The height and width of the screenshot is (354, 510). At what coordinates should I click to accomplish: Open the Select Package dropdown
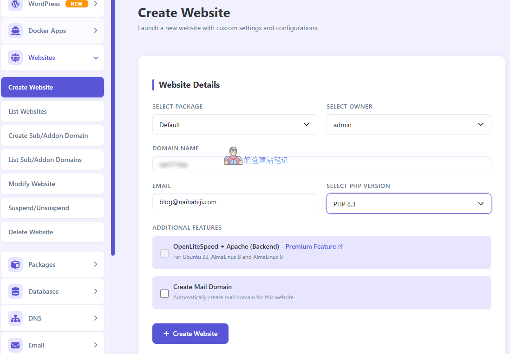click(235, 125)
